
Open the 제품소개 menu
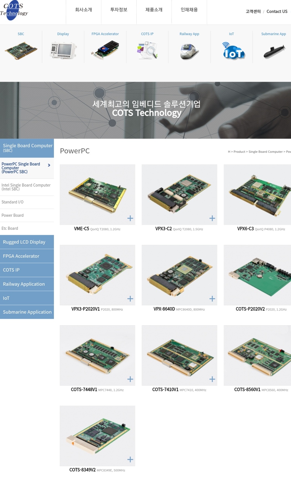[154, 10]
